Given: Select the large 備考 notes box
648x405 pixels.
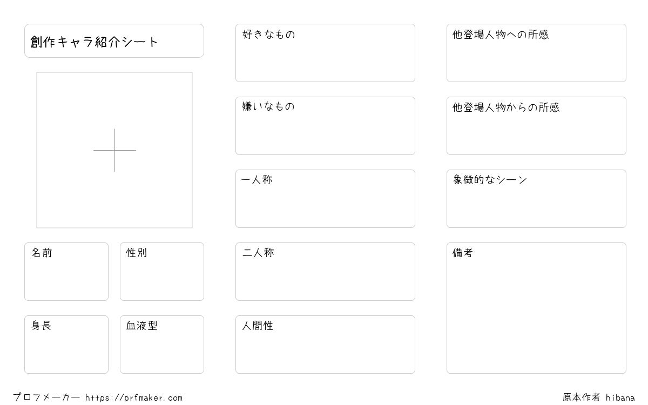Looking at the screenshot, I should coord(536,308).
